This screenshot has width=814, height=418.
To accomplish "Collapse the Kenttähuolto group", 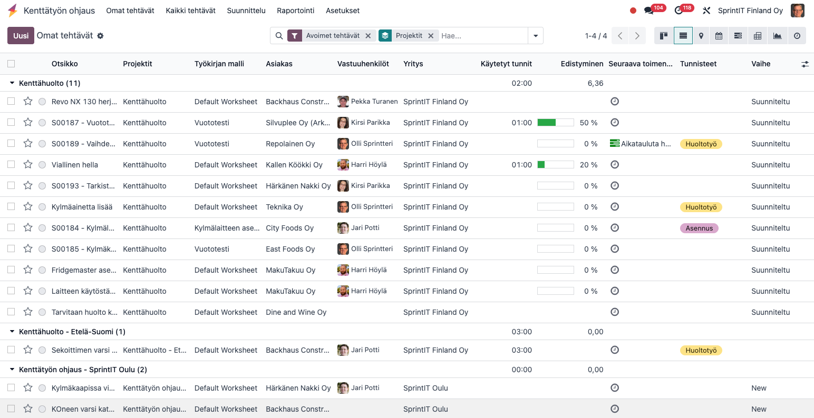I will tap(12, 83).
